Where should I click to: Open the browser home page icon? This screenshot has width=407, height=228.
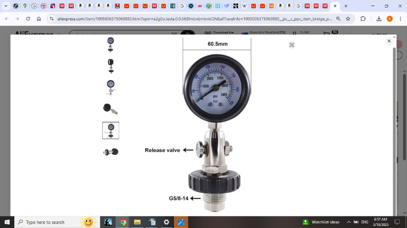[x=39, y=19]
